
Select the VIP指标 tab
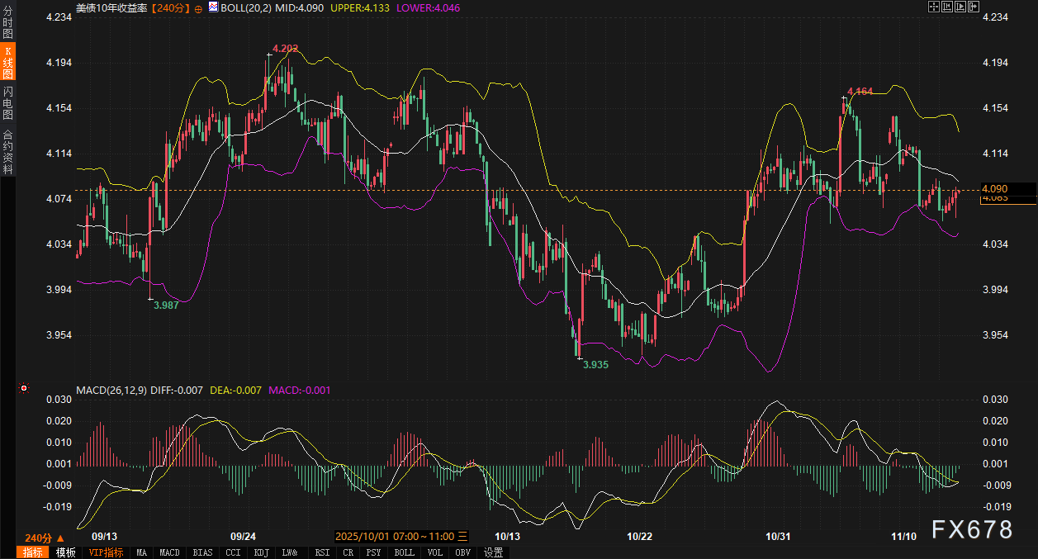[106, 552]
